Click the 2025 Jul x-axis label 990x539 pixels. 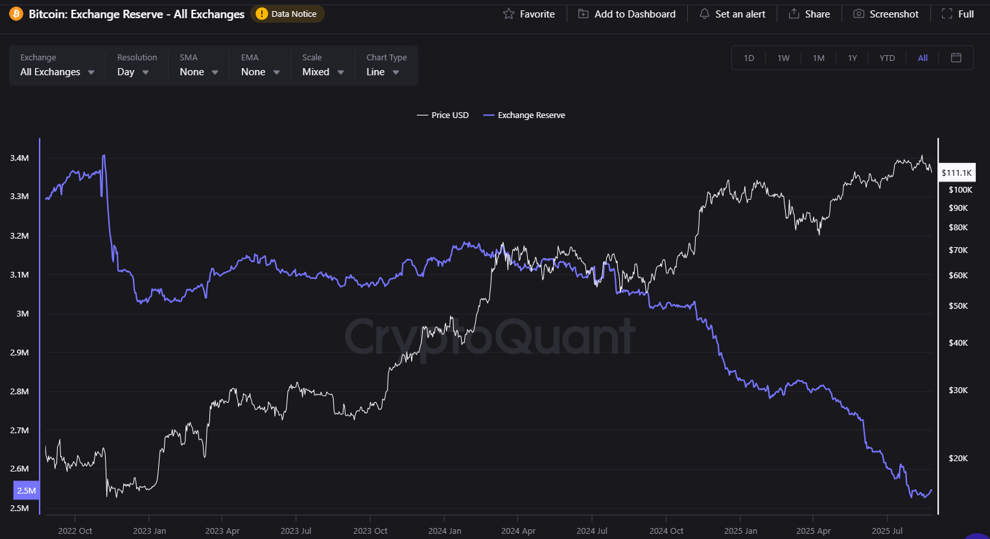pyautogui.click(x=888, y=531)
